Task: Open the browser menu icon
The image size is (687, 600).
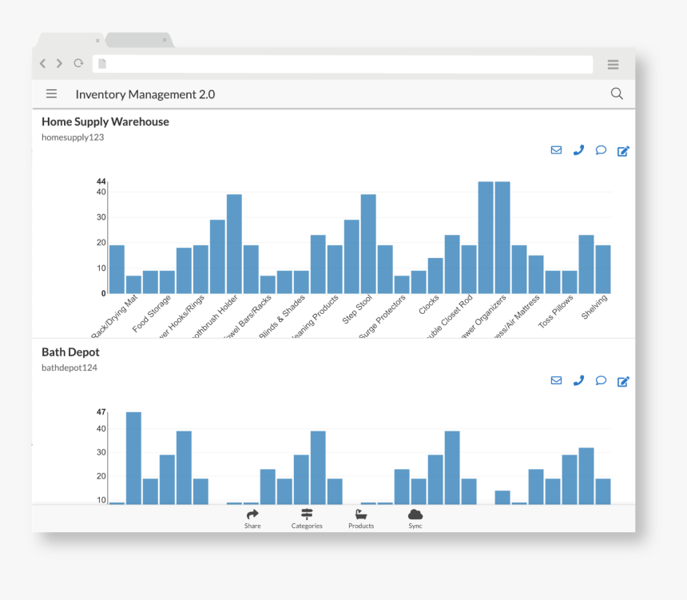Action: pos(613,65)
